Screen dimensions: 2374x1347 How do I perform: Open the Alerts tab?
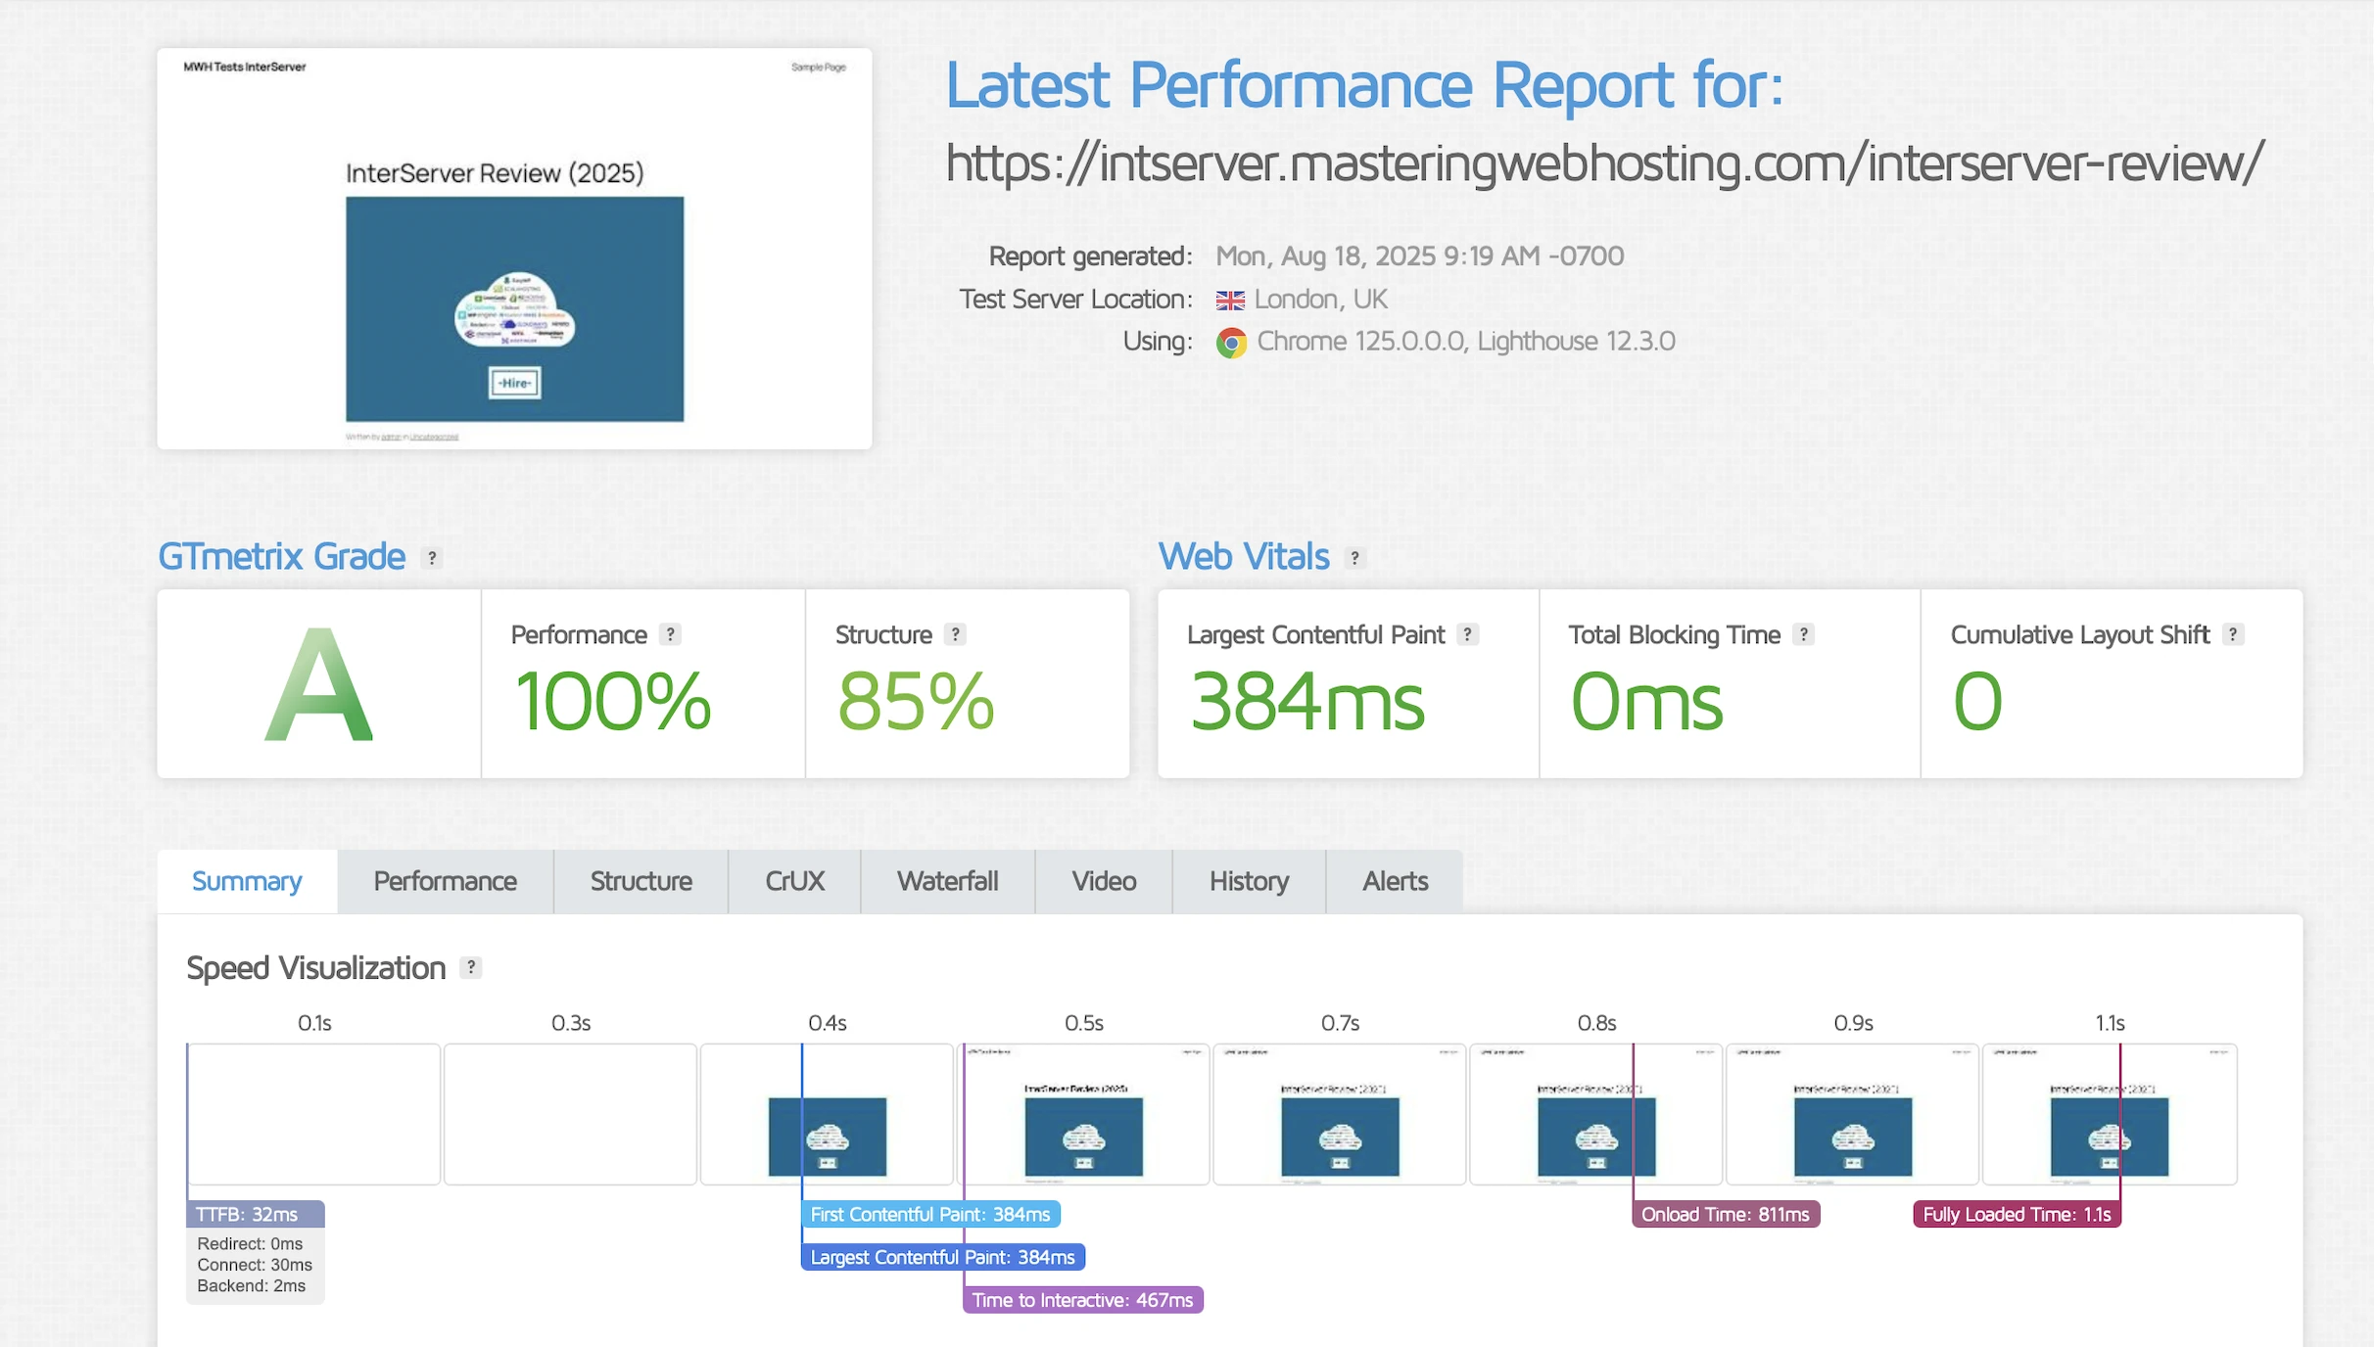pyautogui.click(x=1395, y=881)
